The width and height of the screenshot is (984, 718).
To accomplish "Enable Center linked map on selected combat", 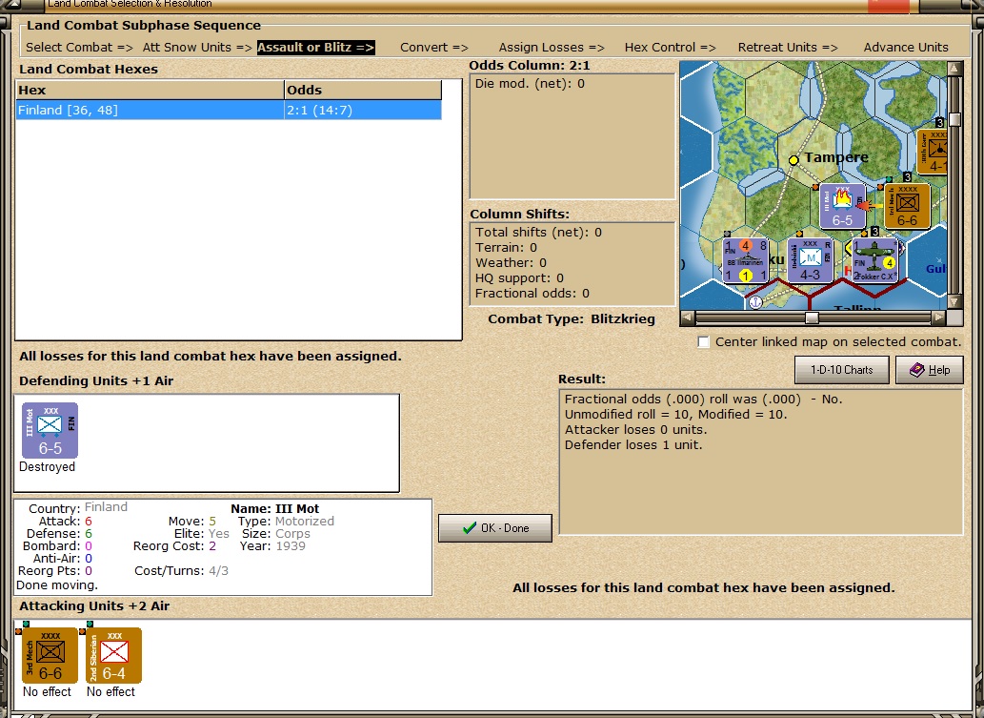I will [704, 342].
